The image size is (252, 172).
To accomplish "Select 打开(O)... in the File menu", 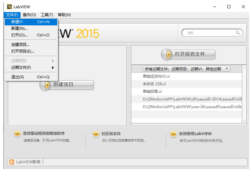I will tap(31, 35).
